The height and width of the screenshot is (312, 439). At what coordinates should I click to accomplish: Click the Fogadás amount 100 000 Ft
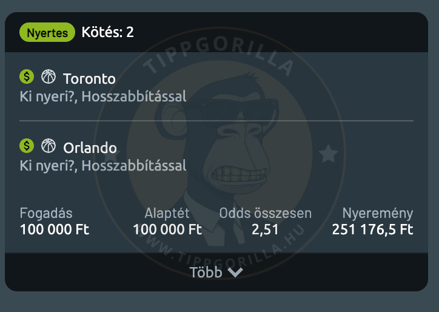[55, 229]
